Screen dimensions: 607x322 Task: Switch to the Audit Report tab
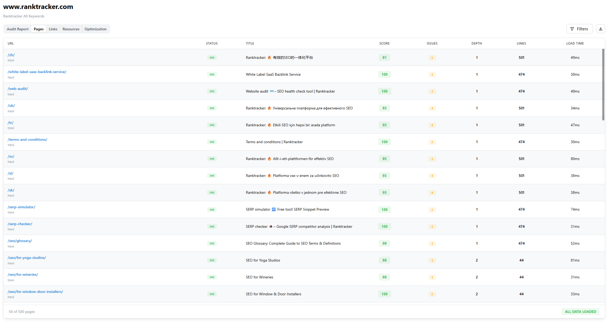pyautogui.click(x=17, y=29)
